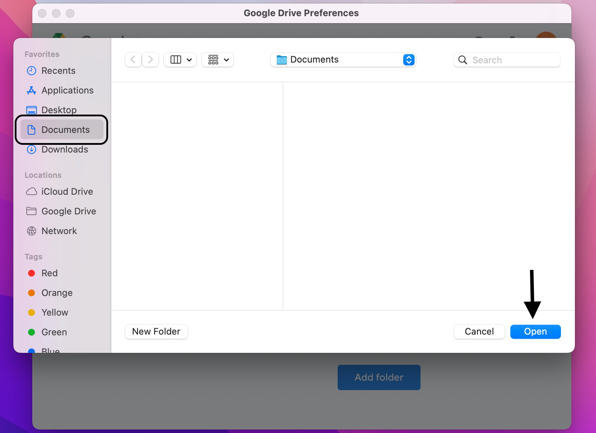Select Documents in the sidebar
596x433 pixels.
point(62,130)
